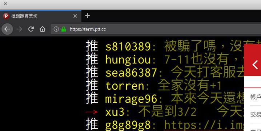Click username torren
This screenshot has height=131, width=261.
coord(125,86)
